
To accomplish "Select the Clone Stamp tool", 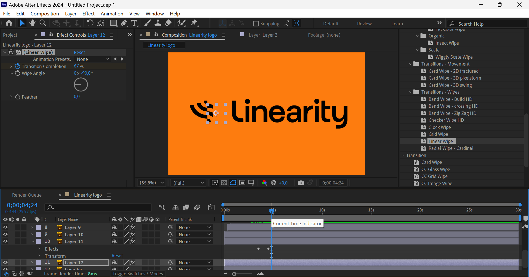I will (x=158, y=23).
